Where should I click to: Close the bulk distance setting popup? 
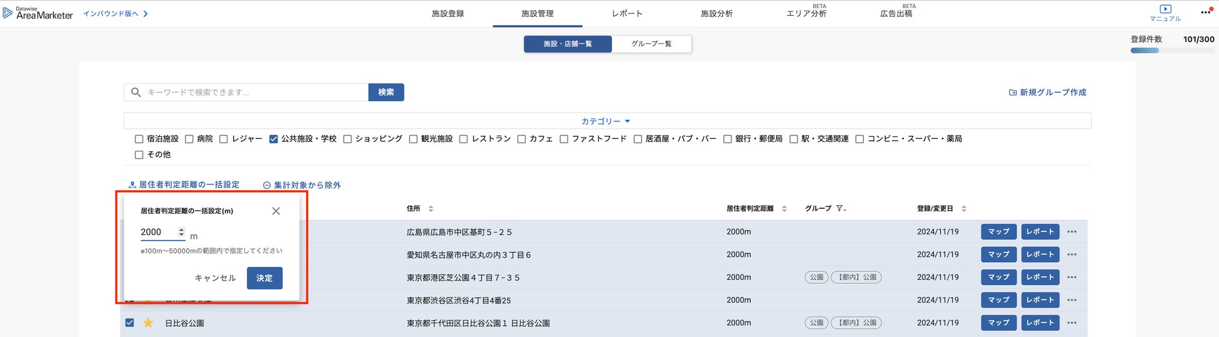click(x=276, y=211)
